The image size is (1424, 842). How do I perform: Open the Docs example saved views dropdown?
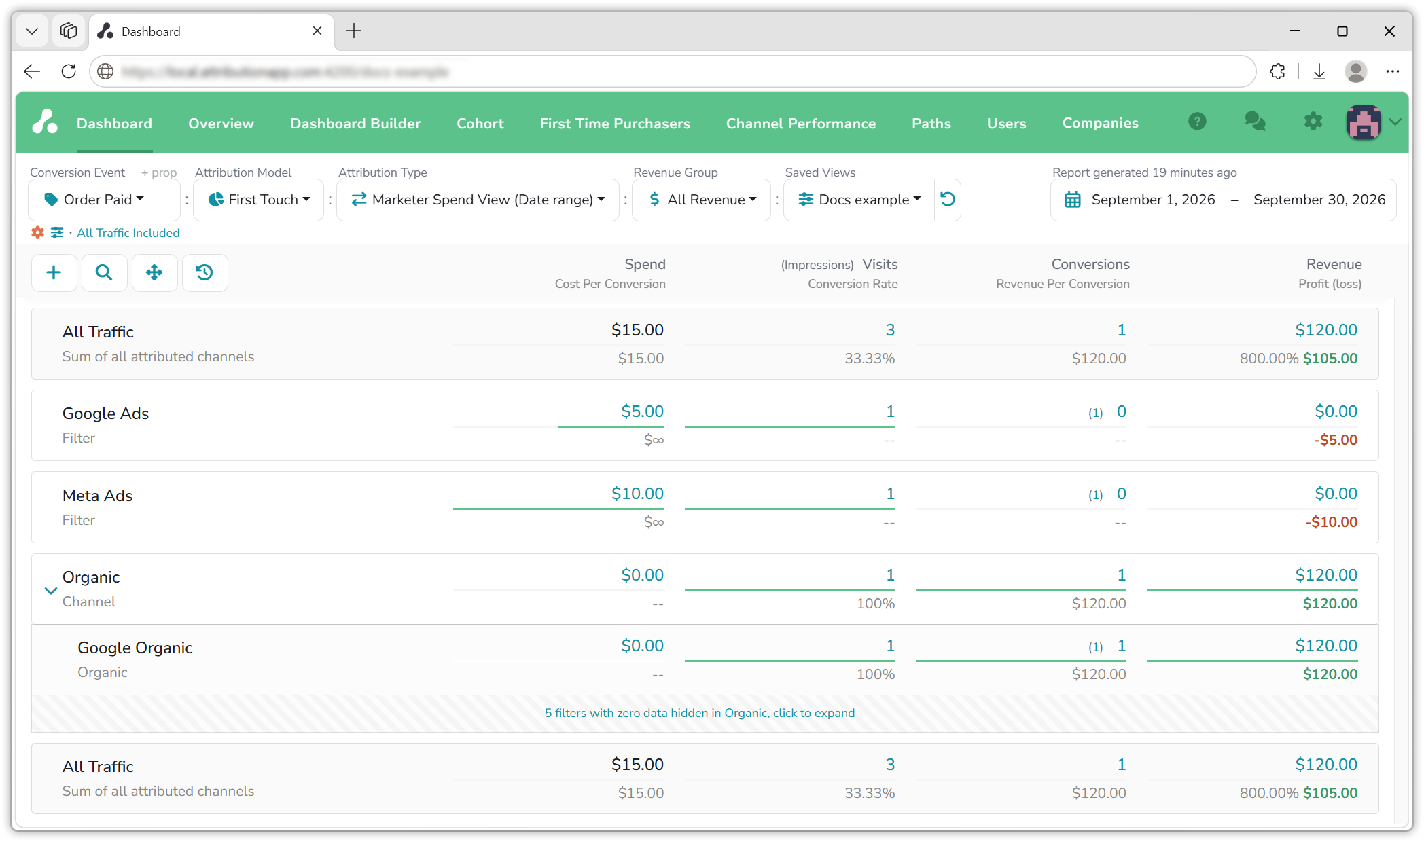[859, 200]
